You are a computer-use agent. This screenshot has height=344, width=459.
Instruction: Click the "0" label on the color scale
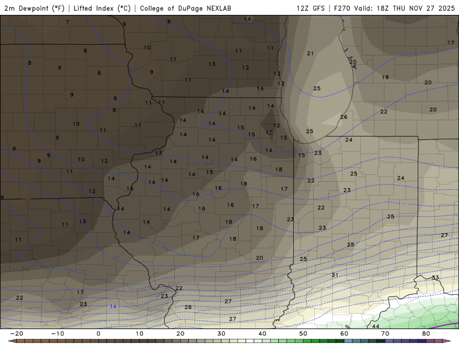98,334
